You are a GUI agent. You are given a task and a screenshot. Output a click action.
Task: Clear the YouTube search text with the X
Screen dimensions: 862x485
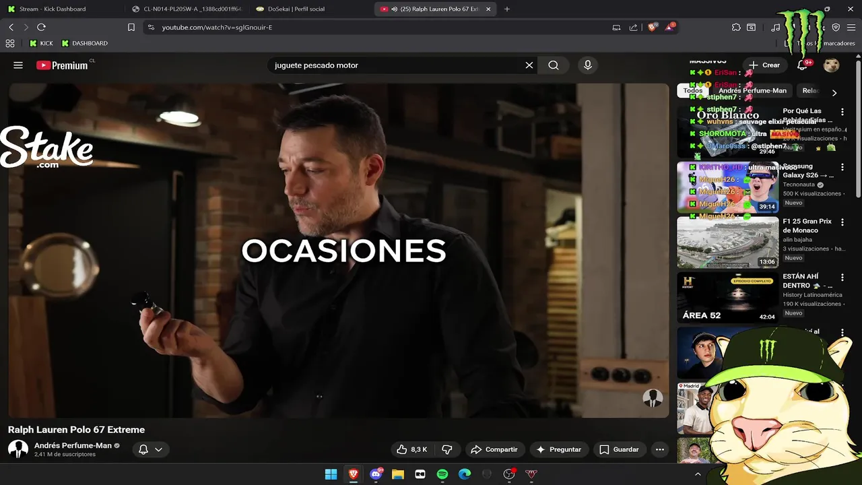529,65
